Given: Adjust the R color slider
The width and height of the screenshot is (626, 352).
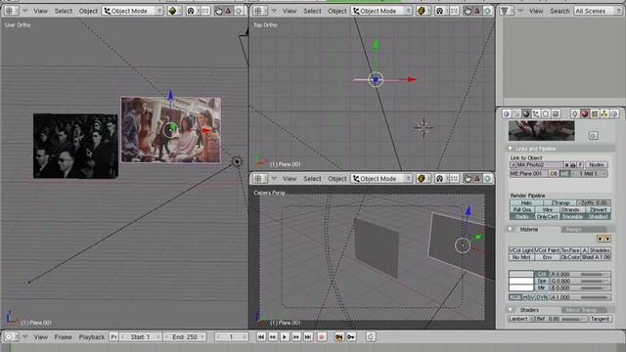Looking at the screenshot, I should coord(580,274).
